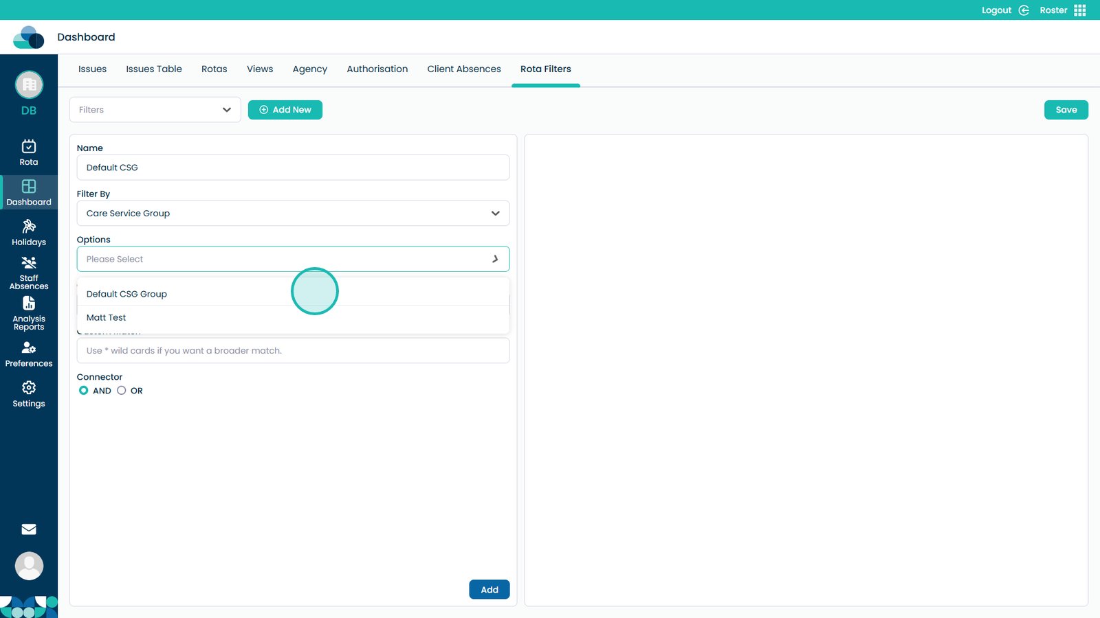
Task: Click the Save button
Action: [x=1066, y=110]
